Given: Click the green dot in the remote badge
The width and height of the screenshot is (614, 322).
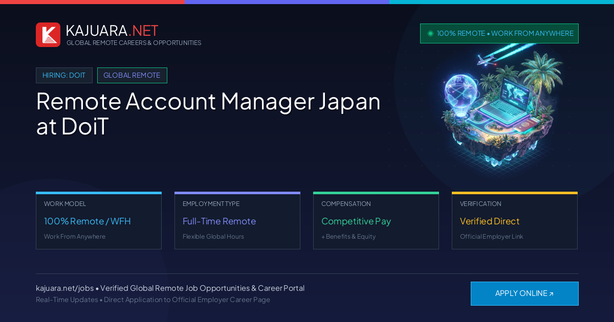Looking at the screenshot, I should [x=430, y=33].
